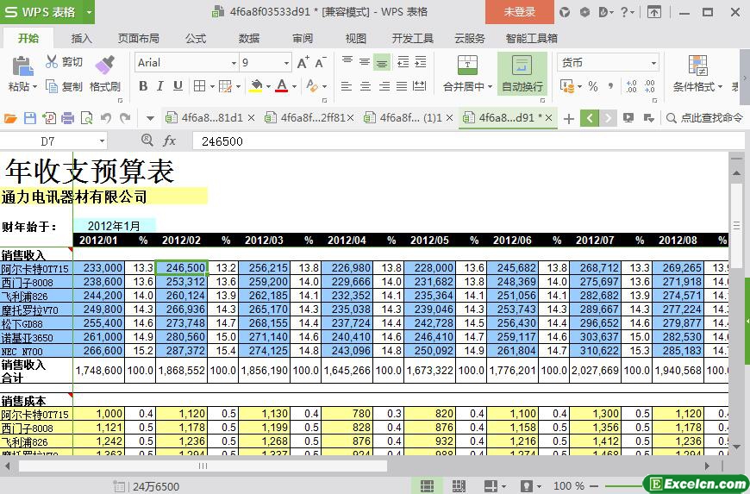The image size is (750, 494).
Task: Click the fill color paint bucket swatch
Action: [x=255, y=86]
